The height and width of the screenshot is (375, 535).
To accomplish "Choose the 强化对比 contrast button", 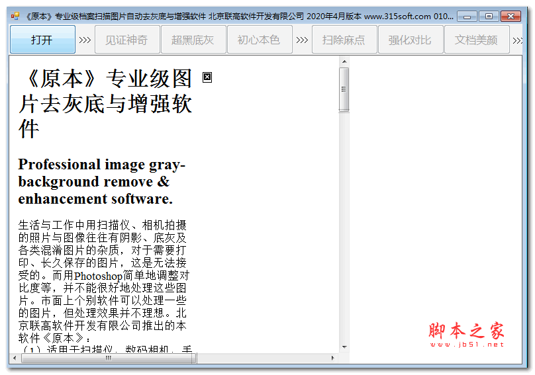I will coord(410,40).
